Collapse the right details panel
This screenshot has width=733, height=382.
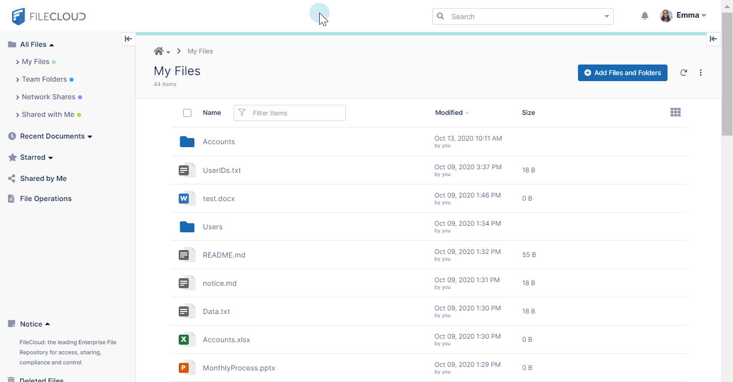click(x=713, y=39)
